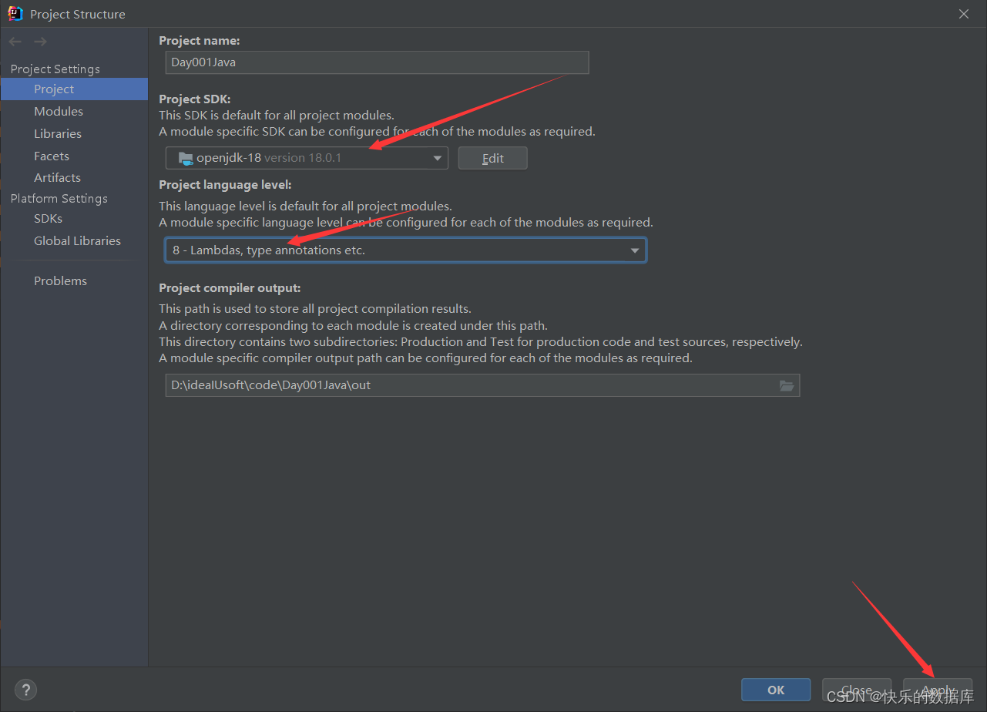This screenshot has width=987, height=712.
Task: Click the OK button
Action: 776,690
